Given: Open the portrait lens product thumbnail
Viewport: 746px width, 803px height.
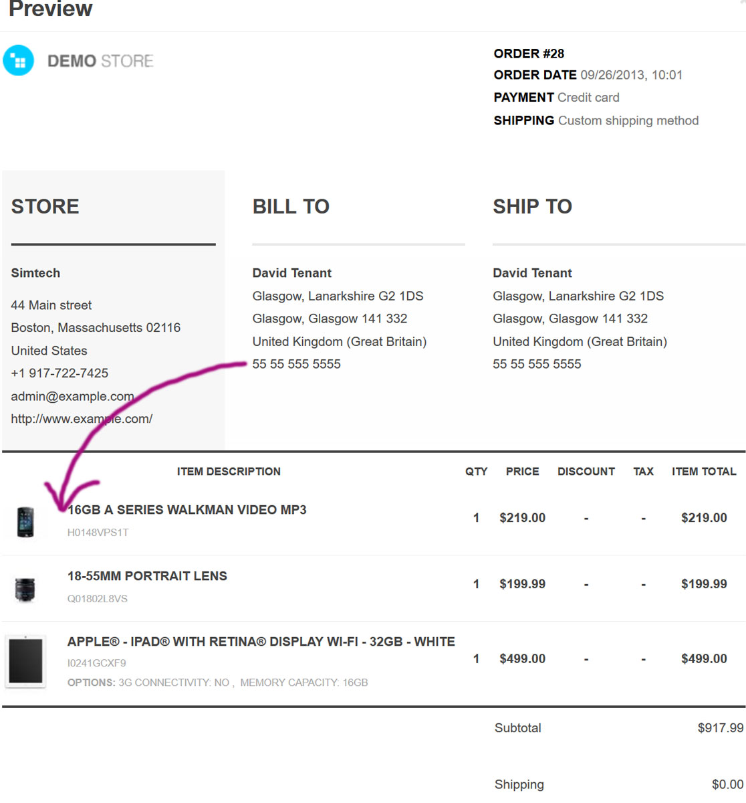Looking at the screenshot, I should point(25,589).
